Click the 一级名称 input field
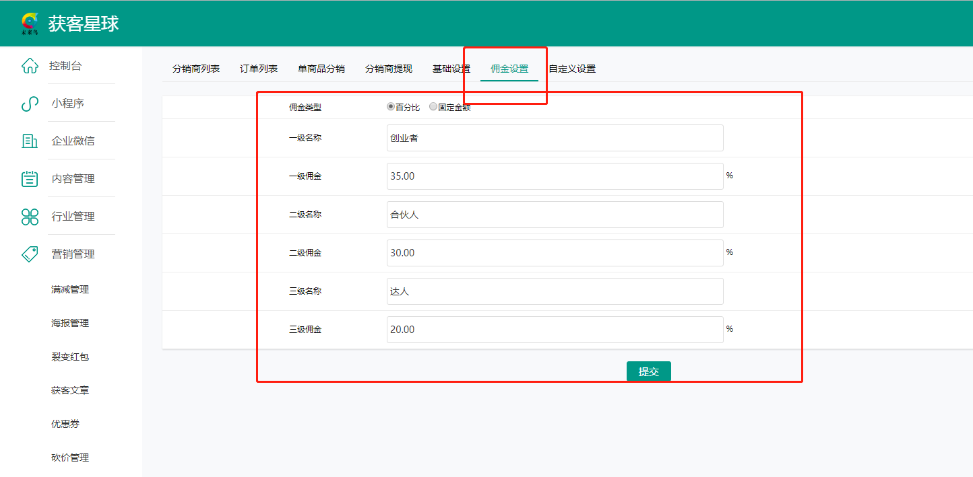 click(x=555, y=138)
